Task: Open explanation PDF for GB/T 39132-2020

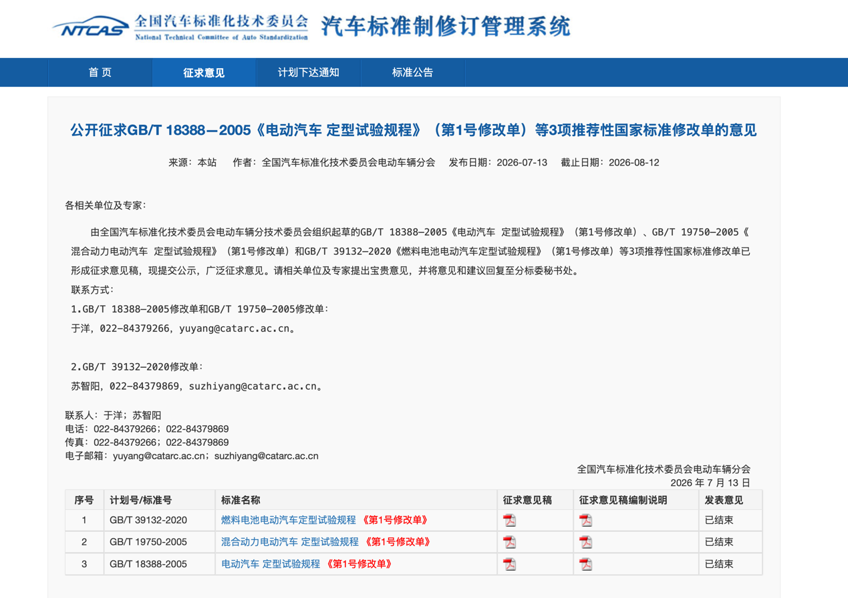Action: point(586,521)
